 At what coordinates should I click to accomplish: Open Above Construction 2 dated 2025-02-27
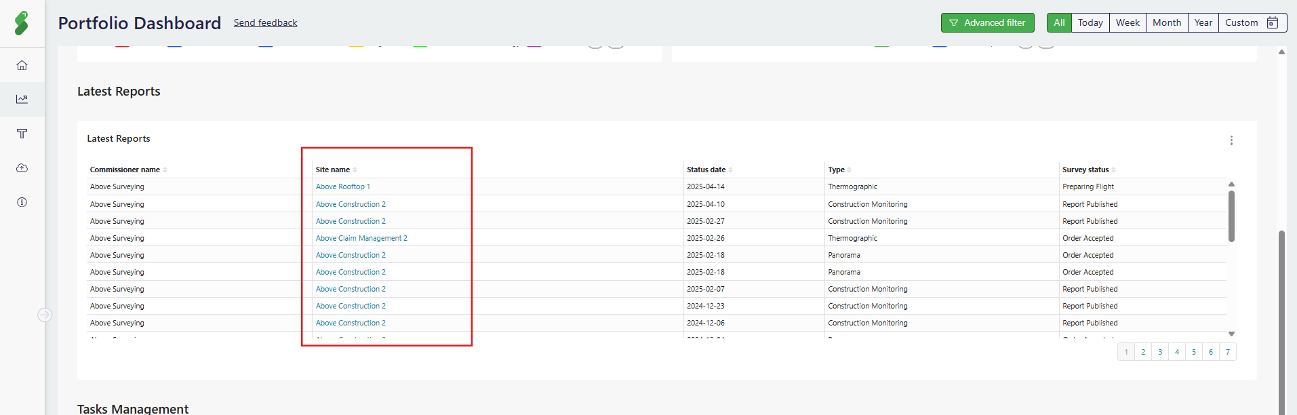click(351, 221)
